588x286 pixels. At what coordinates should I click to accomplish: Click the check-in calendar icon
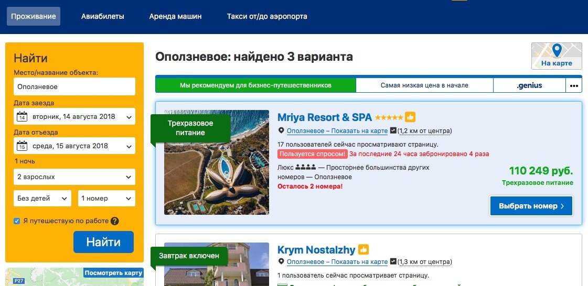pos(22,117)
